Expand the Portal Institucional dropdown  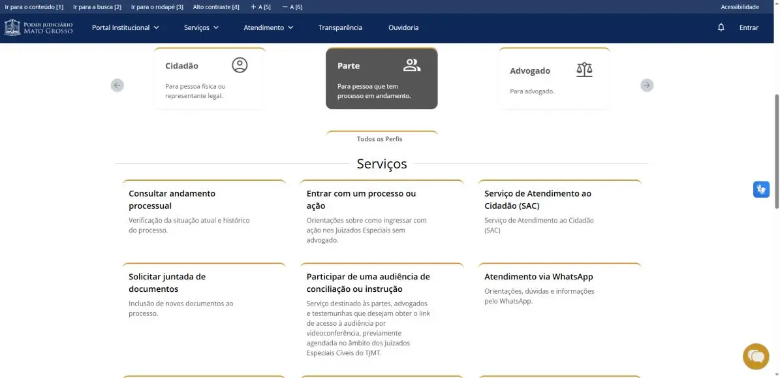click(x=125, y=27)
